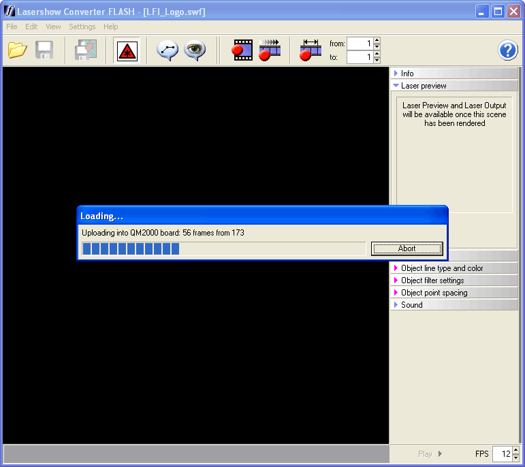Click the upload progress bar
525x467 pixels.
[223, 248]
